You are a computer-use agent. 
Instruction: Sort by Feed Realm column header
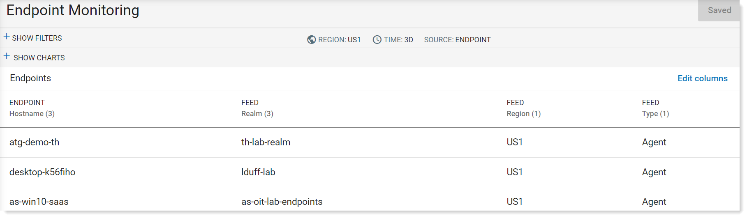[x=257, y=108]
